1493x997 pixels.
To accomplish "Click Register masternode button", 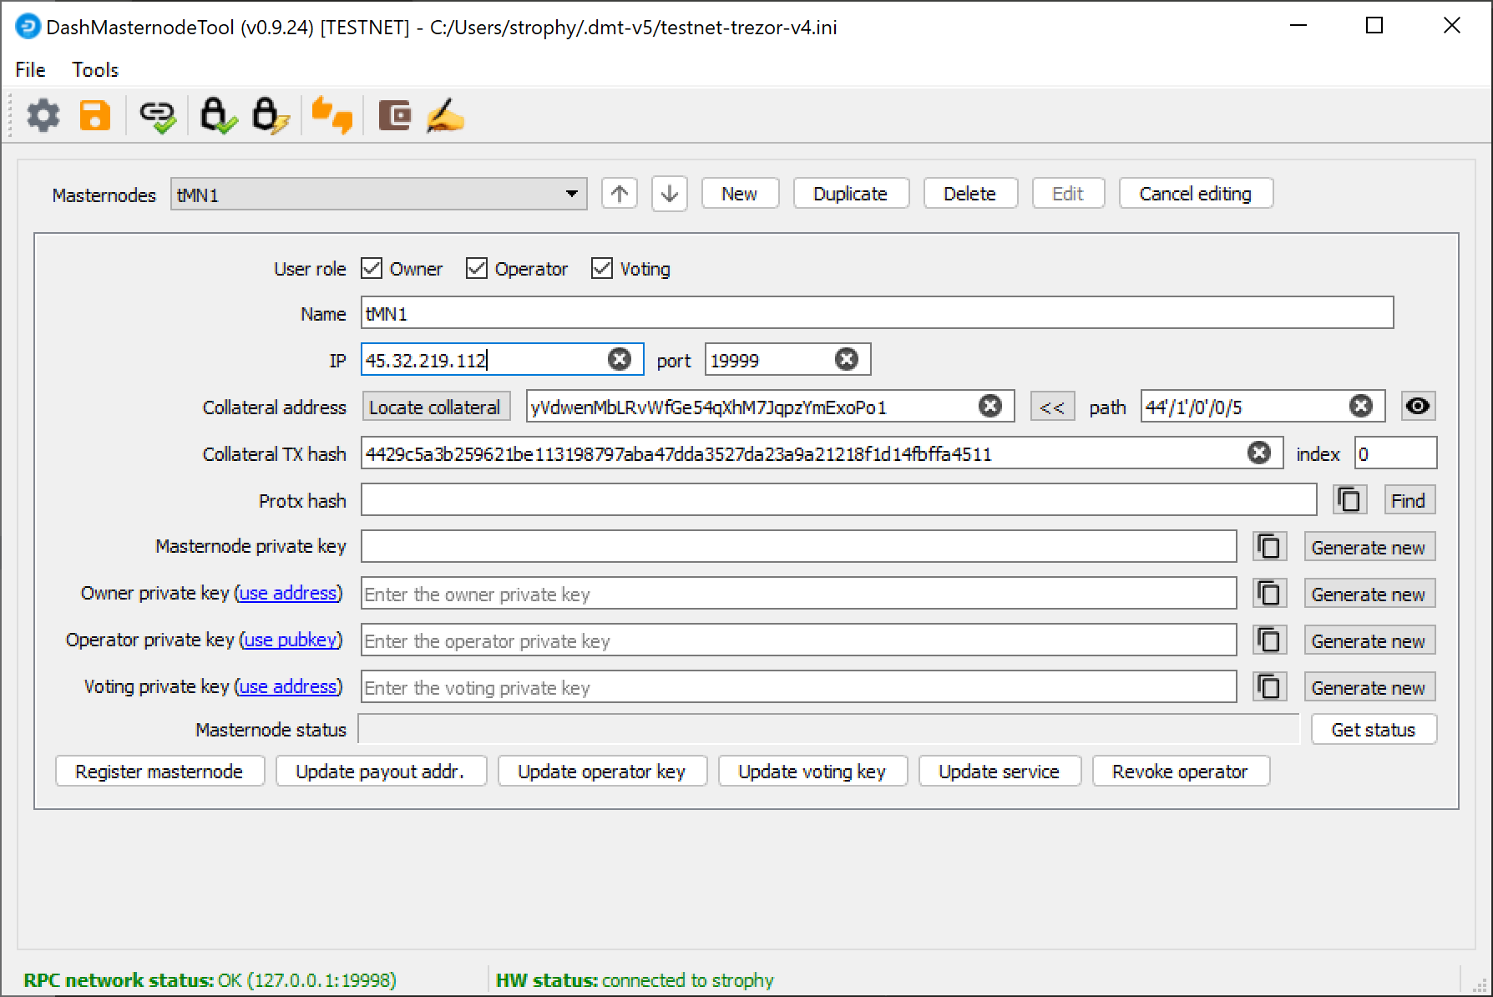I will click(x=159, y=771).
